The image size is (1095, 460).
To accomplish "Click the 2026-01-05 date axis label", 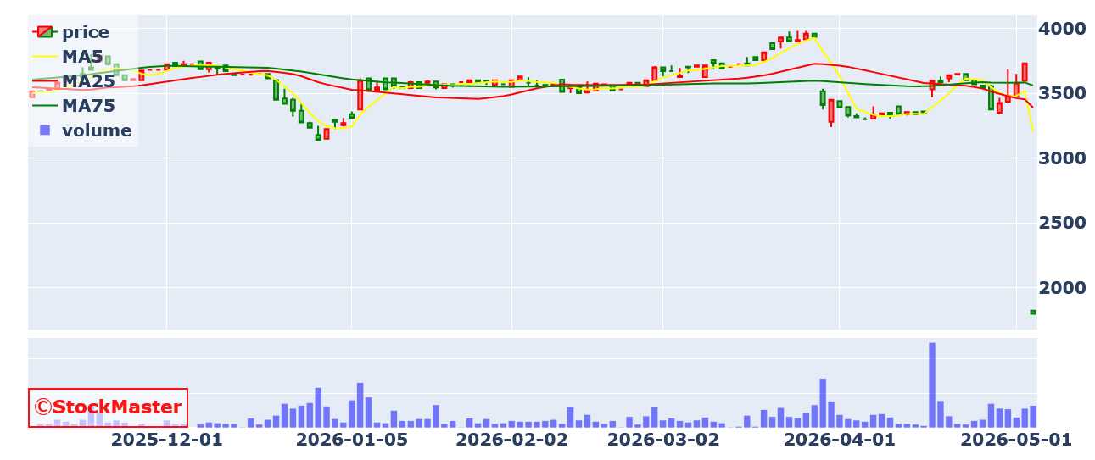I will (351, 440).
